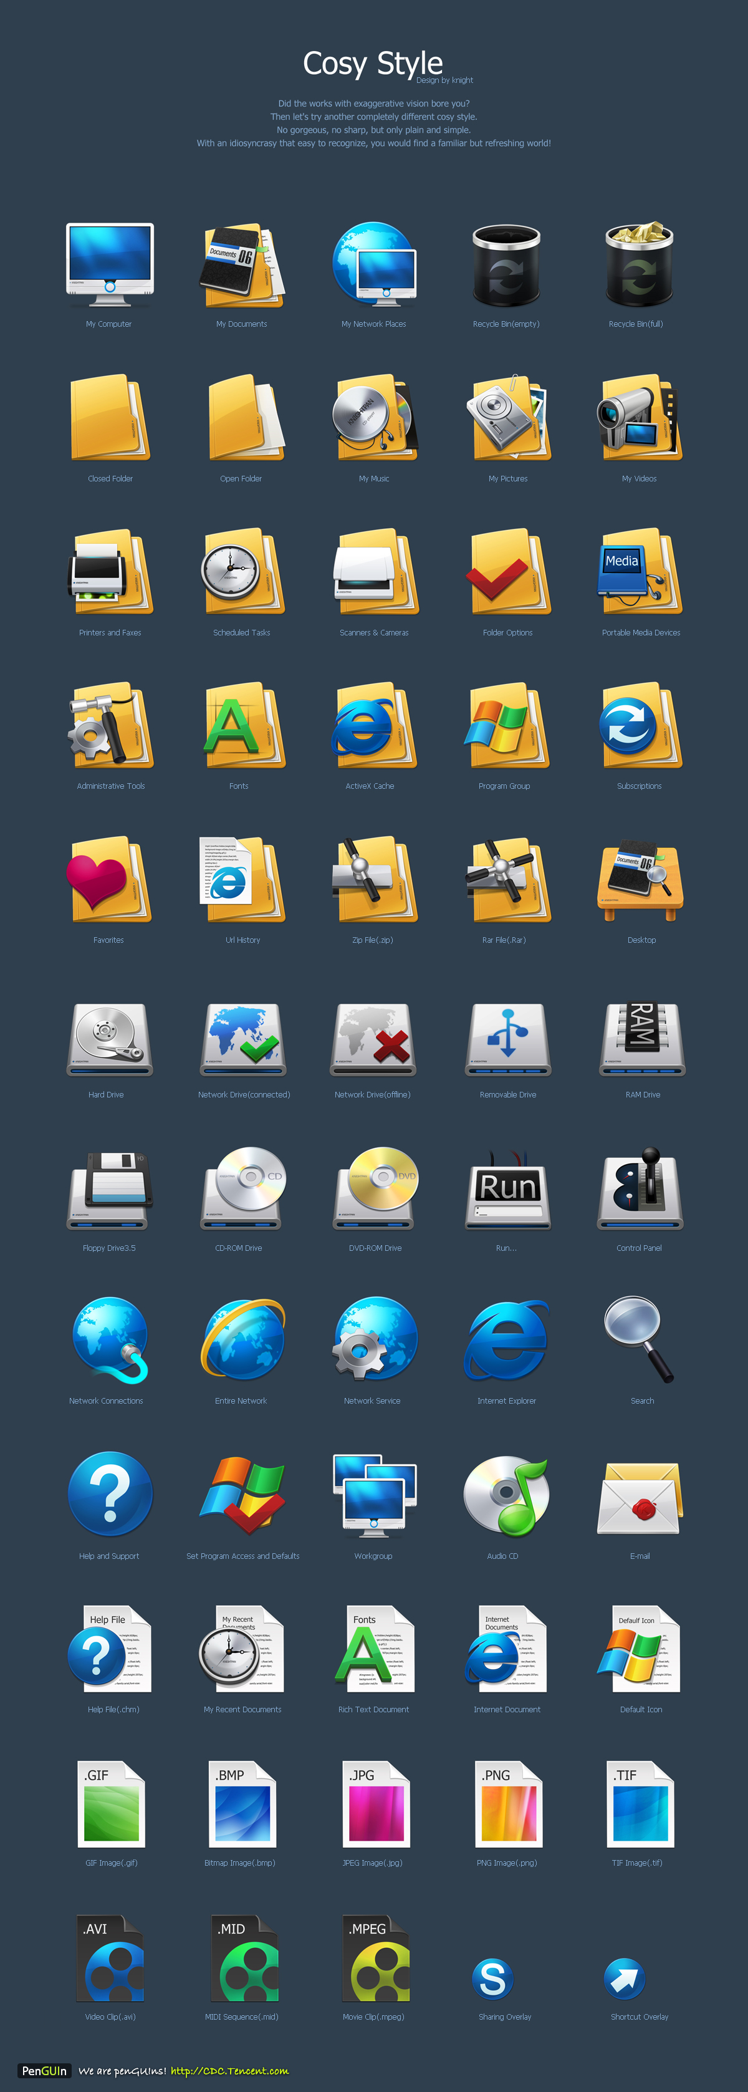
Task: Click the Url History folder icon
Action: [x=242, y=880]
